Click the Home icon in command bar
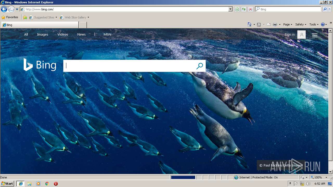The height and width of the screenshot is (187, 333). tap(249, 24)
